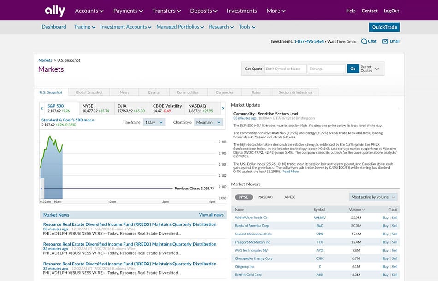Open the Research submenu
The image size is (438, 281).
coord(221,27)
